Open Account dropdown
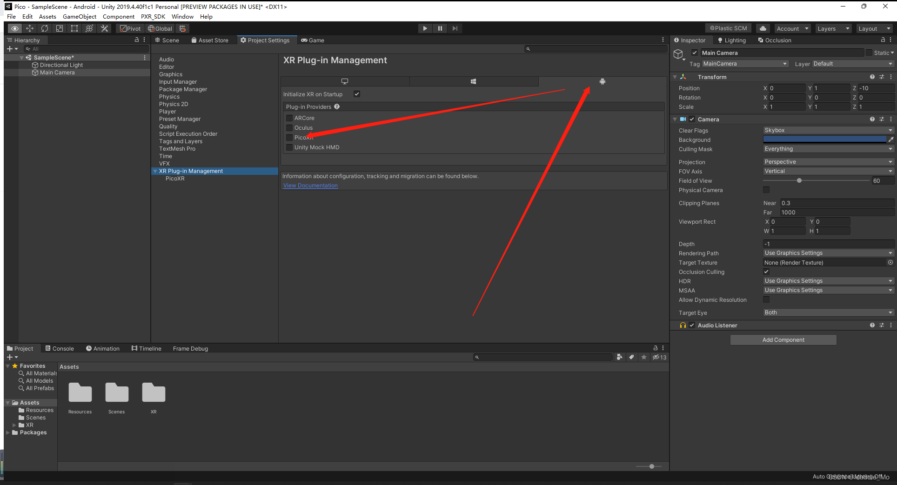Image resolution: width=897 pixels, height=485 pixels. [x=792, y=28]
